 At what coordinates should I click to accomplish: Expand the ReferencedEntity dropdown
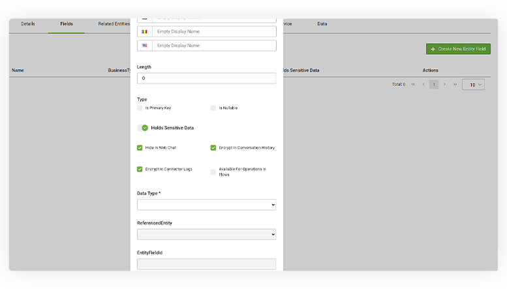point(206,234)
